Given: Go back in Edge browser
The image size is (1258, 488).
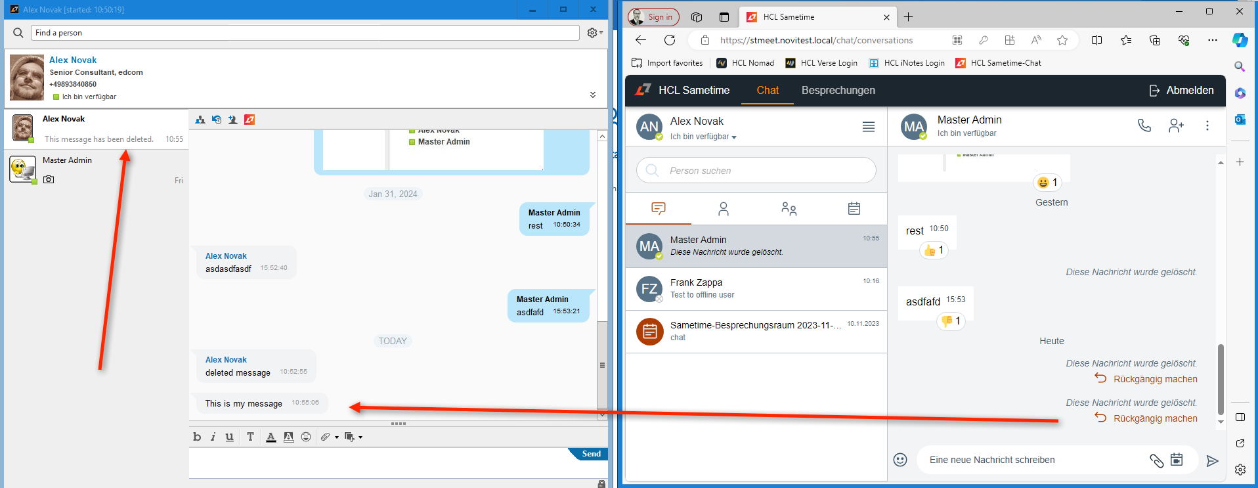Looking at the screenshot, I should coord(641,40).
